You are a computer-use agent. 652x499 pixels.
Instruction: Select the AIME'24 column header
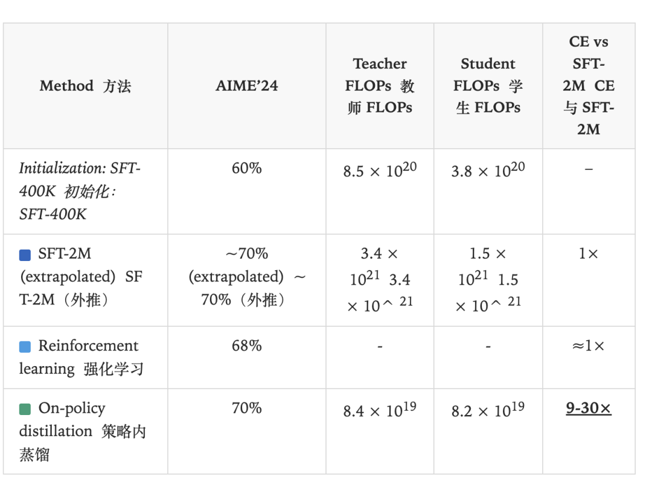246,86
